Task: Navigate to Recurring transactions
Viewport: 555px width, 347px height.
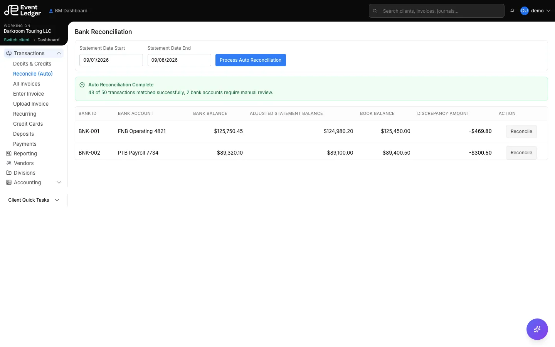Action: (x=25, y=114)
